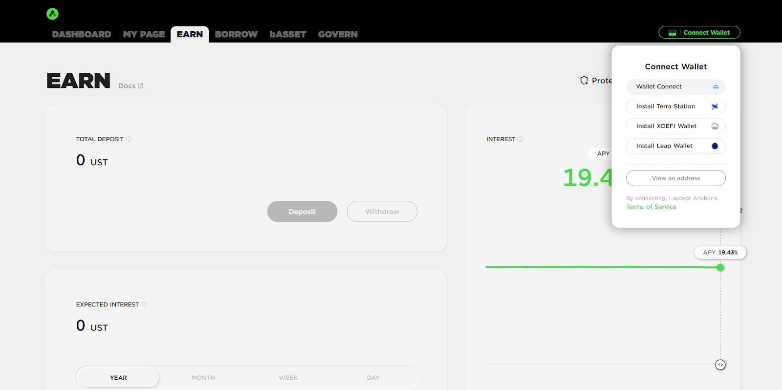782x390 pixels.
Task: Open the bASSET tab
Action: (x=288, y=34)
